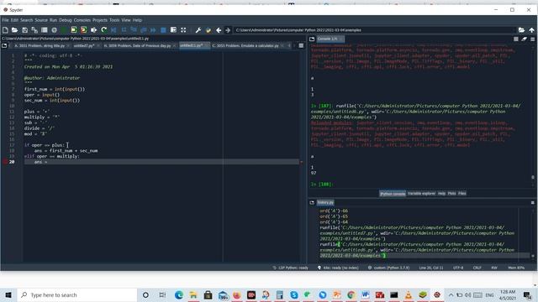Go forward to the next cursor position
The height and width of the screenshot is (302, 538).
click(x=228, y=30)
